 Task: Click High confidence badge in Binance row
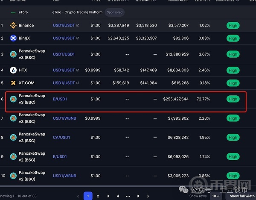[x=233, y=26]
